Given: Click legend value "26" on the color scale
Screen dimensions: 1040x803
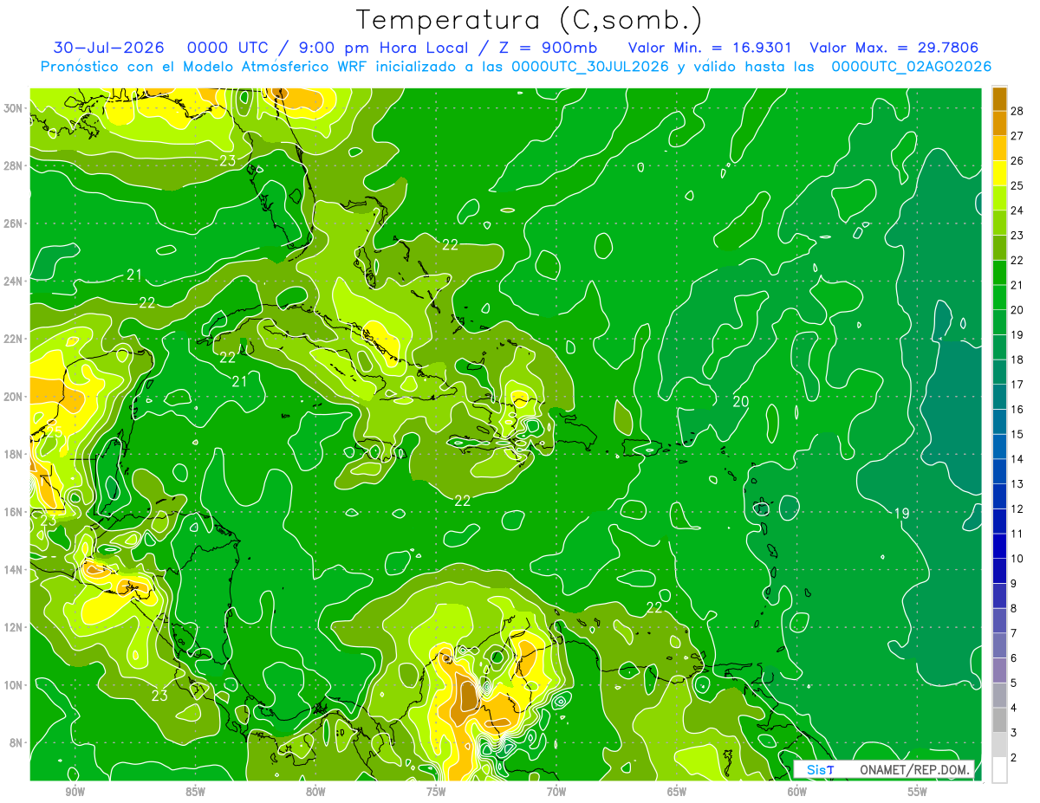Looking at the screenshot, I should (x=1017, y=160).
